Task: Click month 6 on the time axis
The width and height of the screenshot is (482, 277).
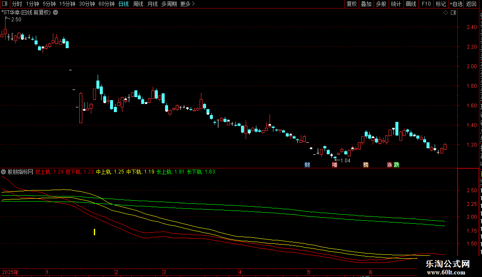Action: (371, 272)
